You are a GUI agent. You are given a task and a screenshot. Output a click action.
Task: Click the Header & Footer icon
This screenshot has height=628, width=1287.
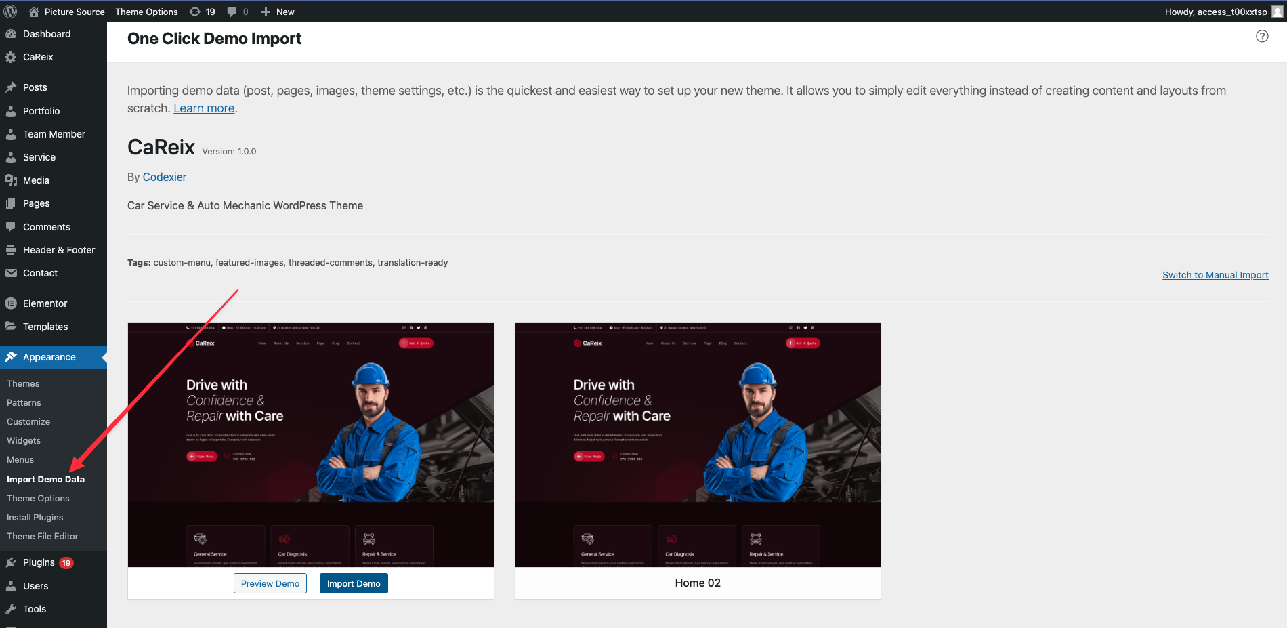click(x=11, y=250)
